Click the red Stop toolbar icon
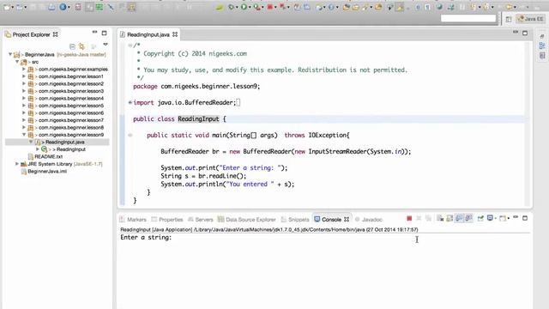 (x=270, y=7)
